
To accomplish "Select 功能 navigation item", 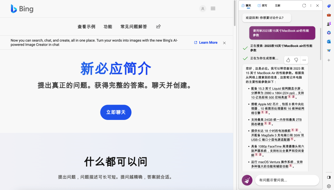I will pos(108,27).
